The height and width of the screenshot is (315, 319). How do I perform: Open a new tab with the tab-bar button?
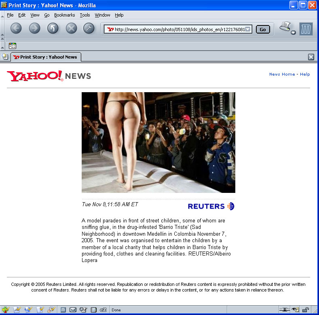(x=5, y=57)
